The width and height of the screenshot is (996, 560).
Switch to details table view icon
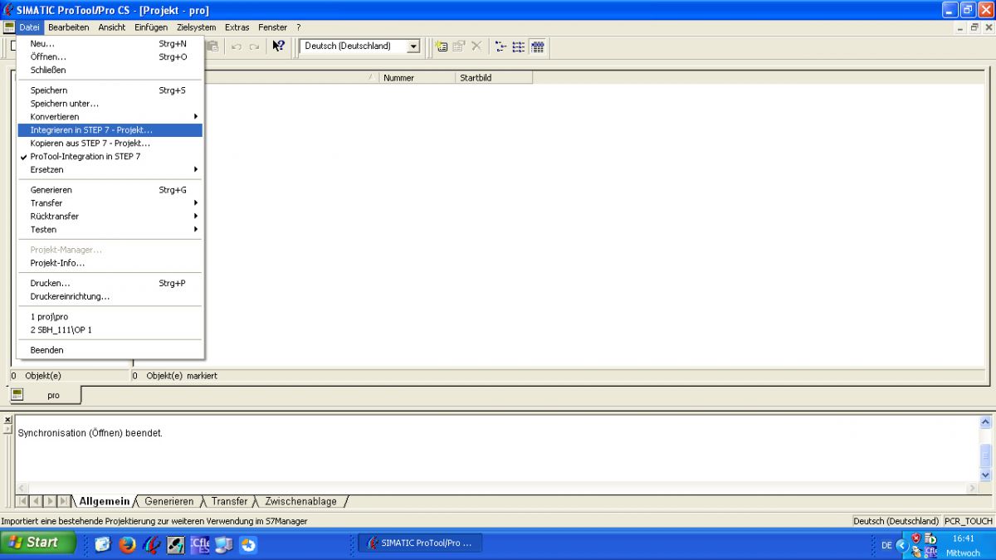tap(537, 46)
